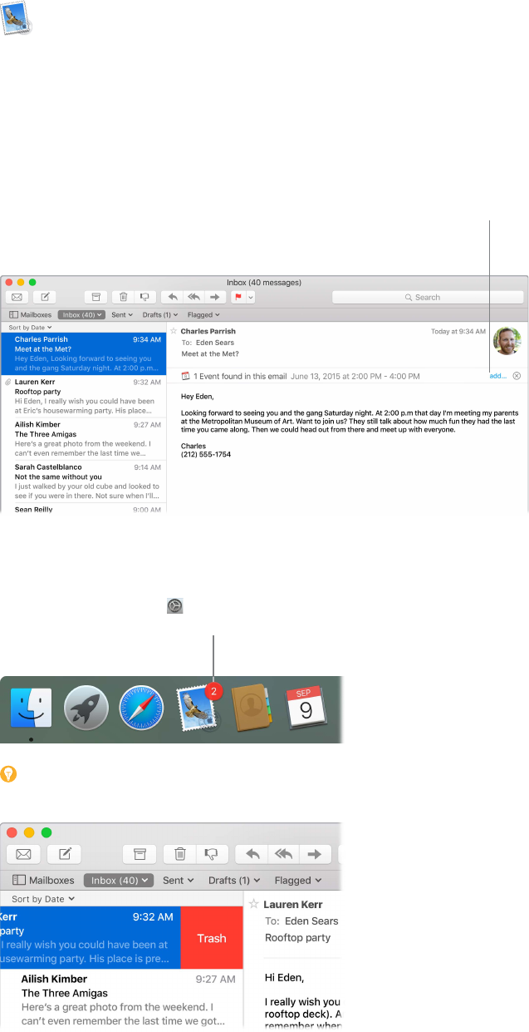Select Flagged in the lower window favorites bar
529x1032 pixels.
point(297,880)
